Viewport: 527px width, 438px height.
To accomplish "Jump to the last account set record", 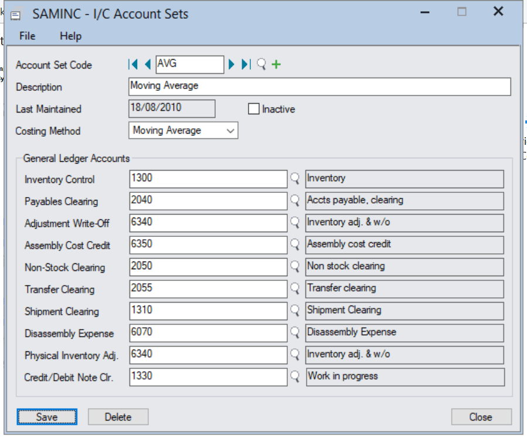I will 244,64.
